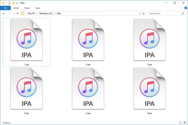Click the folder icon in the address bar

coord(22,13)
